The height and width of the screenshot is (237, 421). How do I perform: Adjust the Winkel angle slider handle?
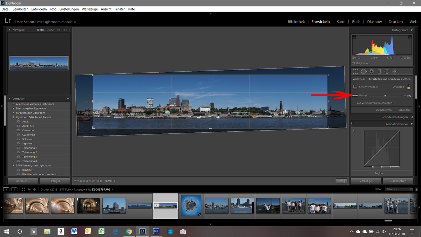coord(385,96)
